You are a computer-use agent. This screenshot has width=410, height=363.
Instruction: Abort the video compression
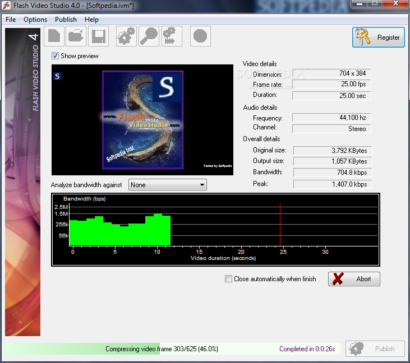pos(354,279)
